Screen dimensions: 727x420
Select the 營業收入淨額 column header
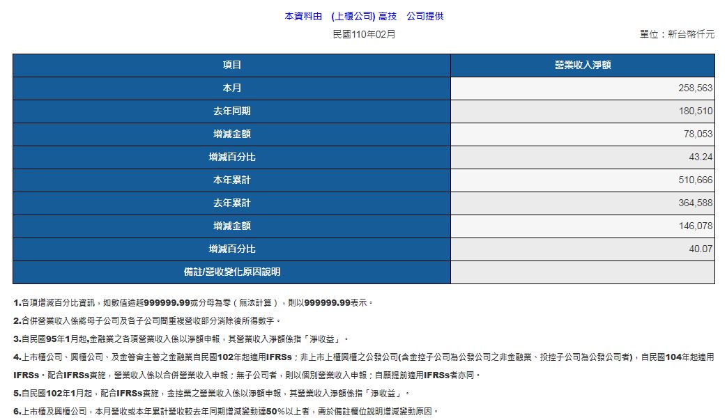[582, 65]
